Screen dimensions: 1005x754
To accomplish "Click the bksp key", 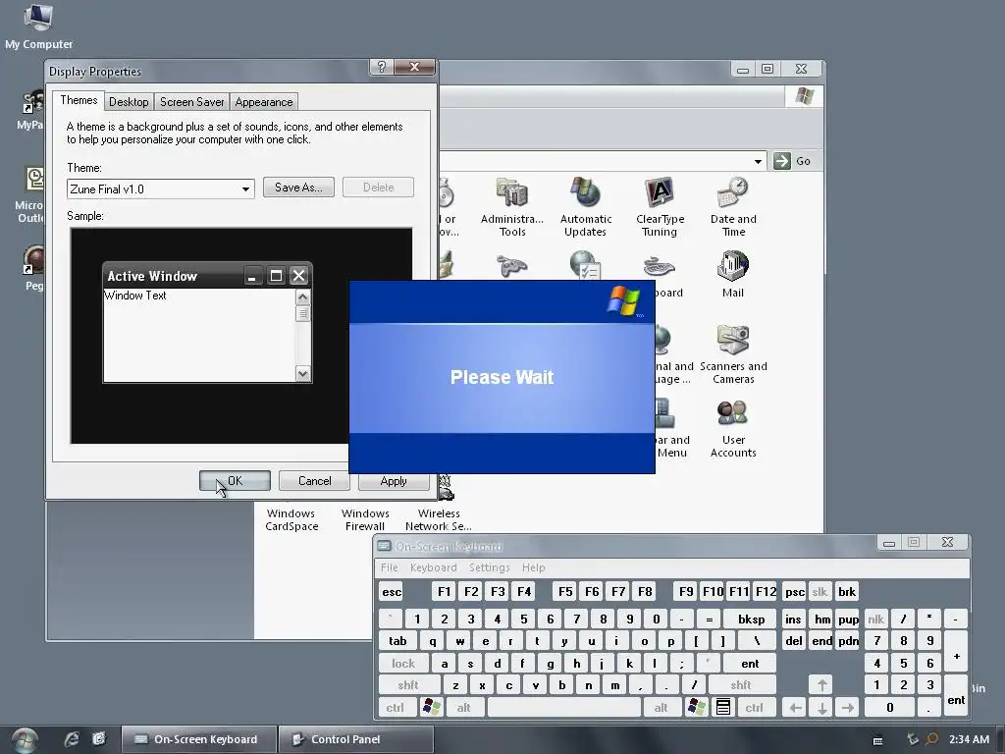I will tap(751, 619).
